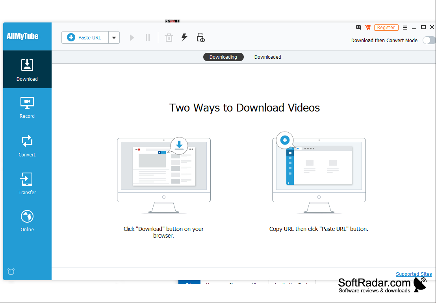
Task: Open the scheduler alarm clock icon
Action: click(11, 271)
